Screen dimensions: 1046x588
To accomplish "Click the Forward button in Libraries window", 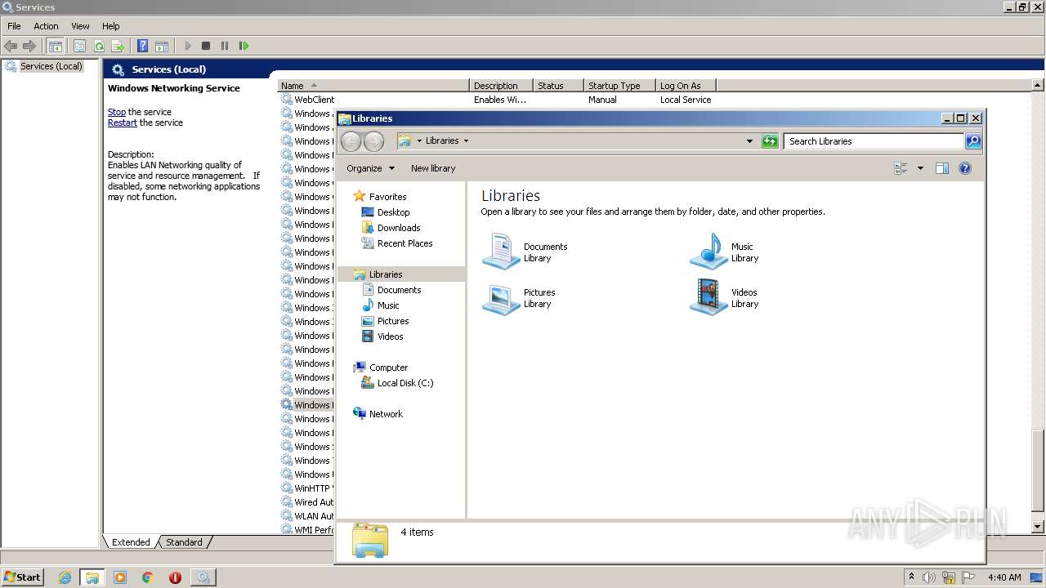I will click(373, 141).
